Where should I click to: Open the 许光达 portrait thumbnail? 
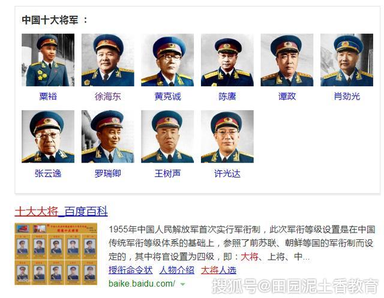(227, 137)
